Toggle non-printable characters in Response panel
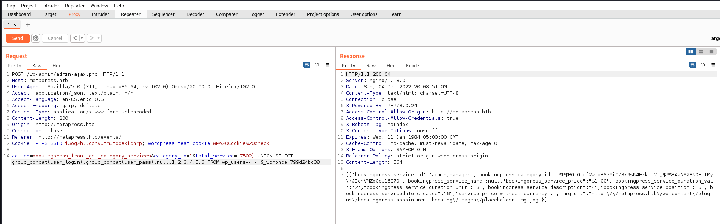The width and height of the screenshot is (720, 224). coord(703,65)
